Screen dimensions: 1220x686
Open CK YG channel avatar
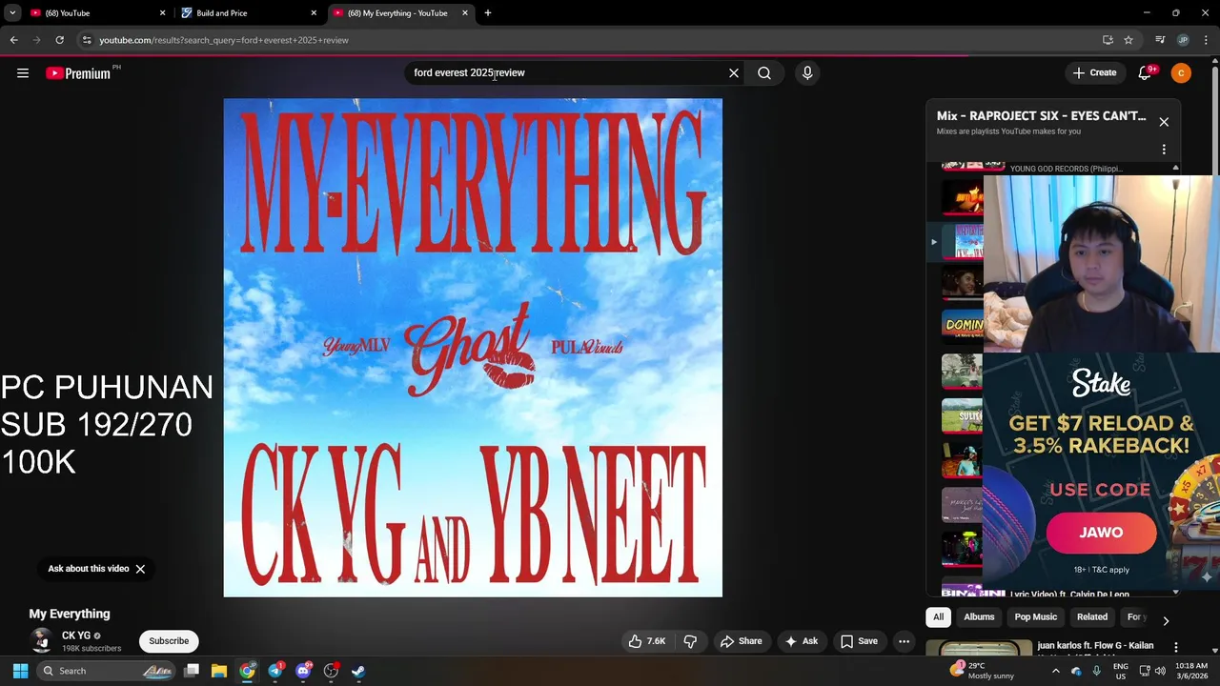click(41, 640)
